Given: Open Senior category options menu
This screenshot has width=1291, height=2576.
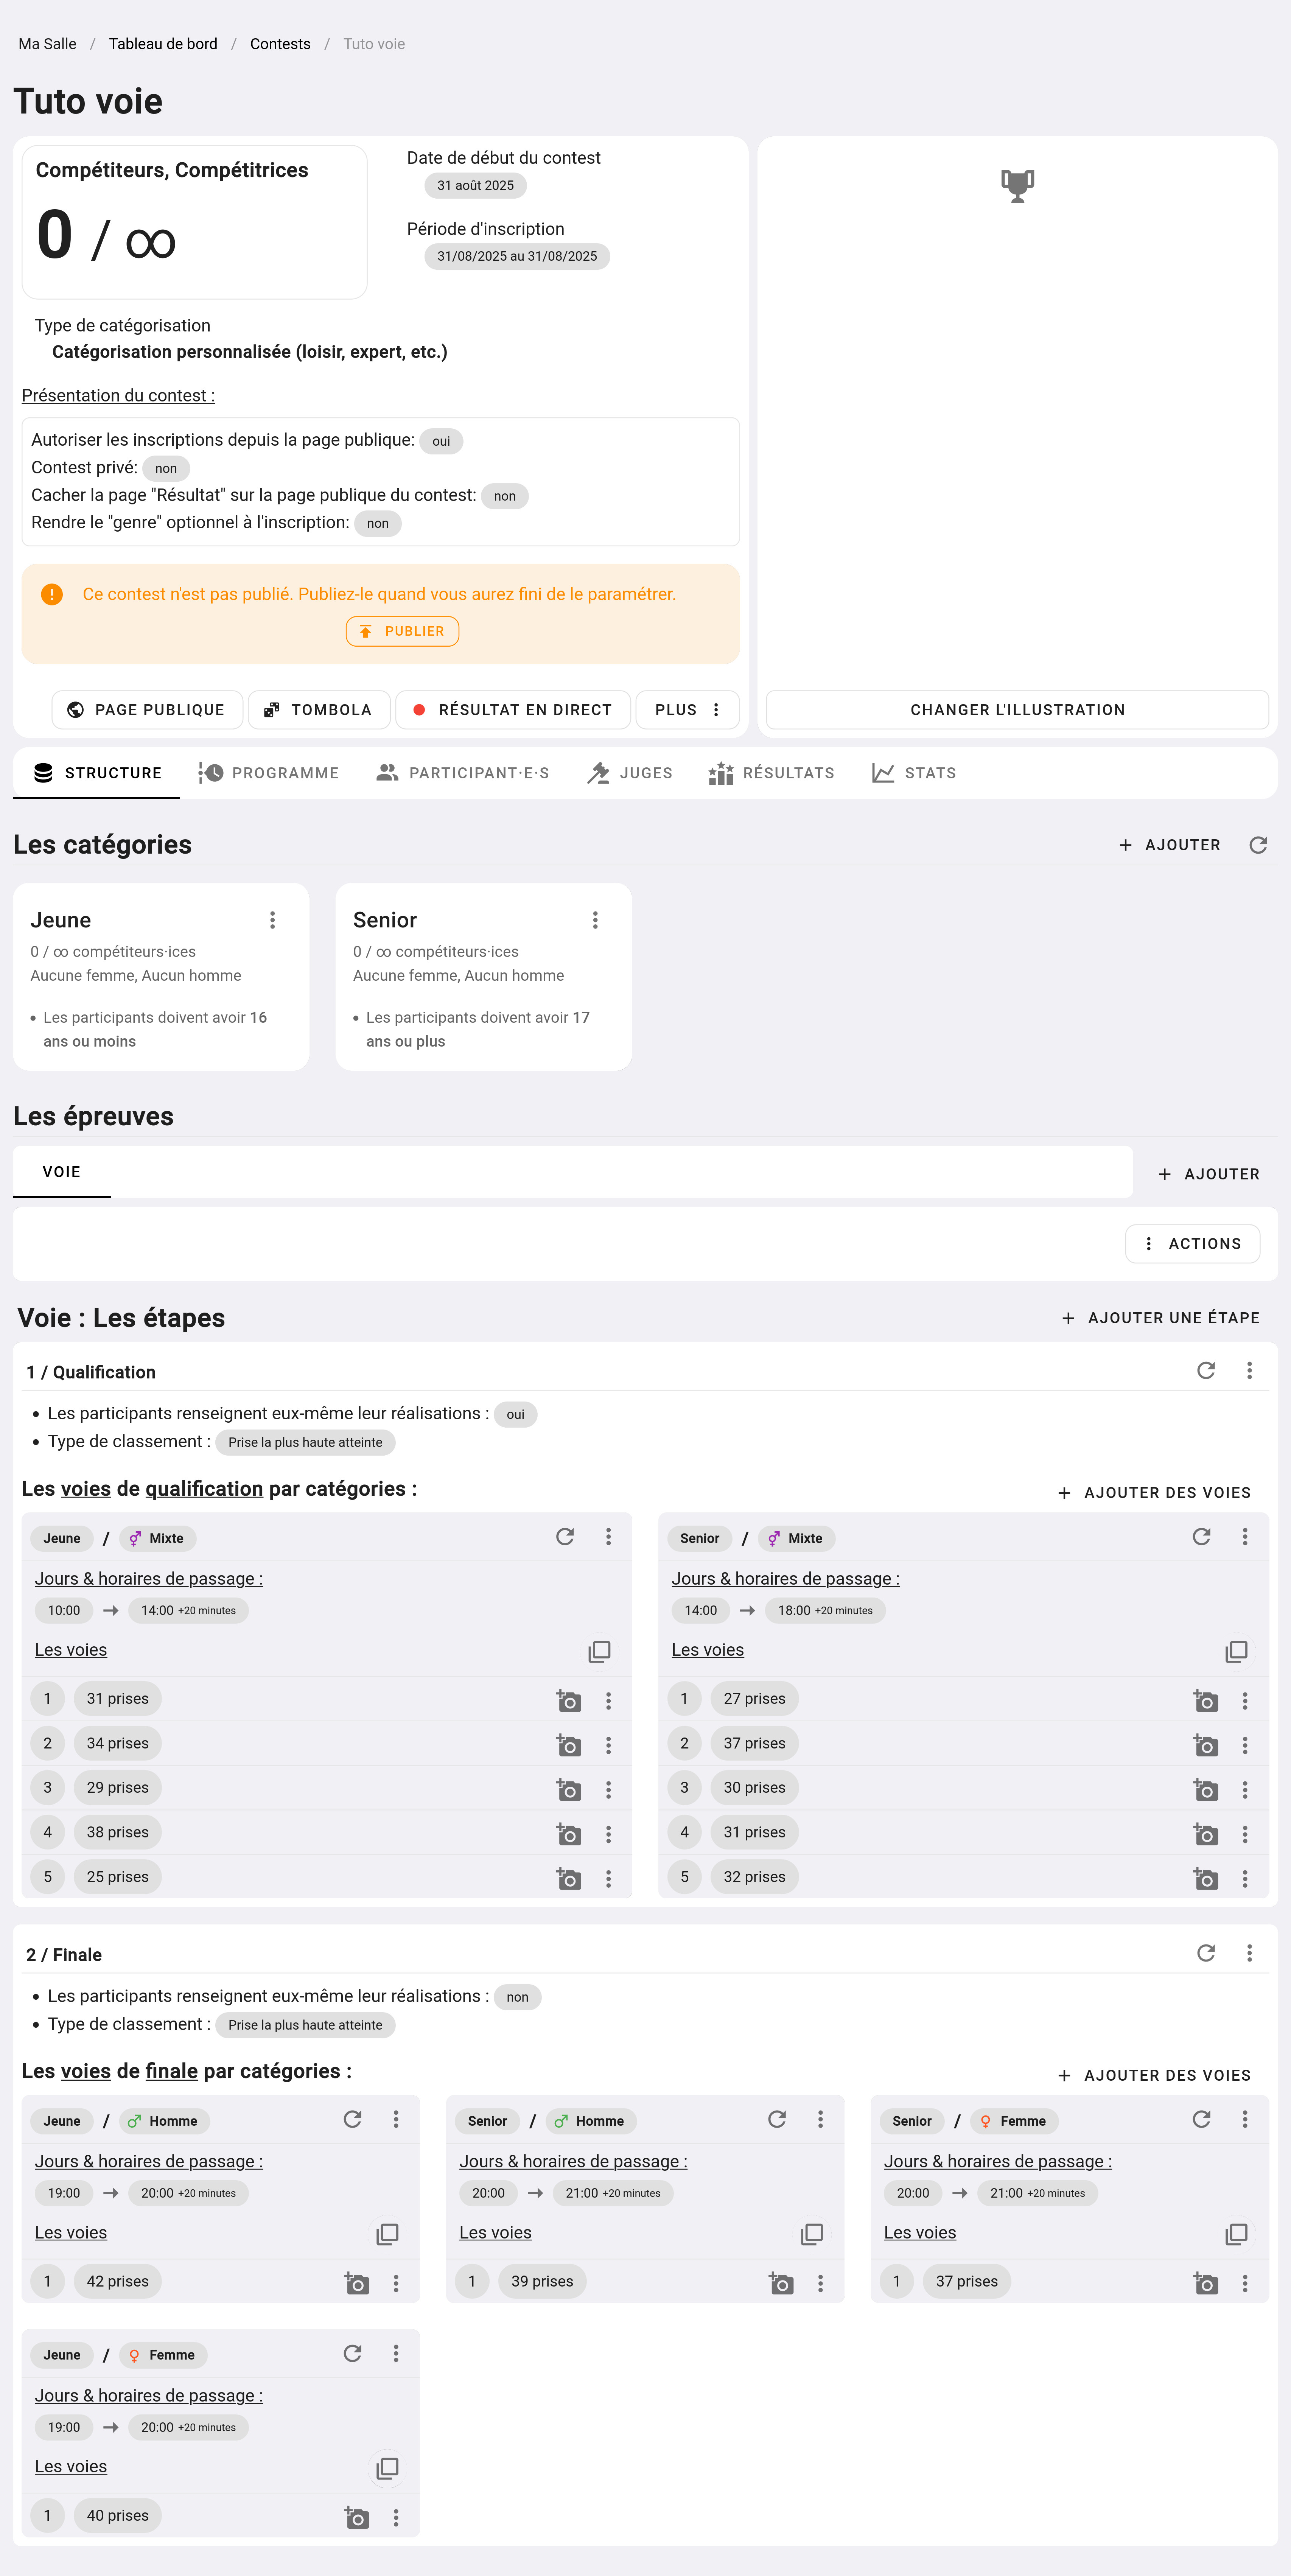Looking at the screenshot, I should click(x=595, y=920).
